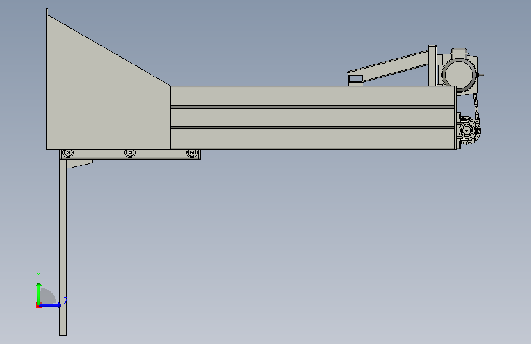The image size is (531, 344).
Task: Select the middle bolt on base plate
Action: tap(130, 153)
